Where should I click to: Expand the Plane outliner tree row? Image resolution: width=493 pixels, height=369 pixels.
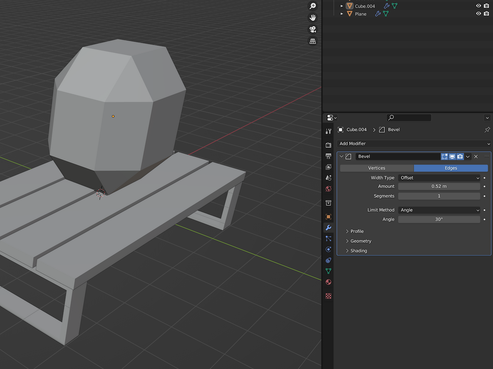pyautogui.click(x=342, y=14)
